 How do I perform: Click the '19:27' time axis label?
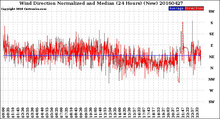(163, 113)
